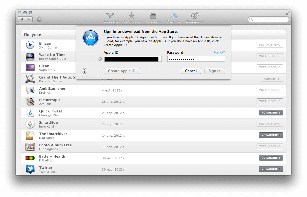Click the Sixth Corner developer name

[48, 48]
